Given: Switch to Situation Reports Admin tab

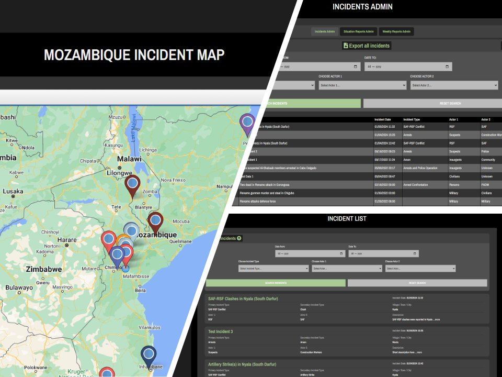Looking at the screenshot, I should [358, 31].
